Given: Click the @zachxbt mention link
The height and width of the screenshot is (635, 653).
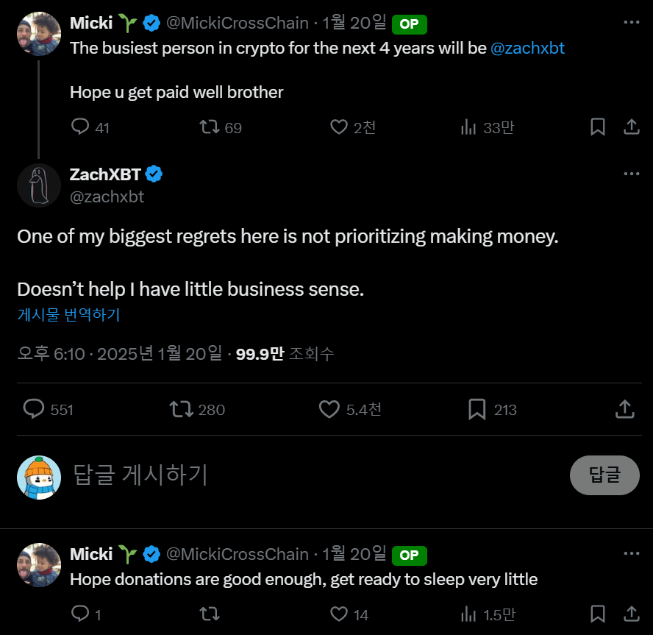Looking at the screenshot, I should click(527, 49).
